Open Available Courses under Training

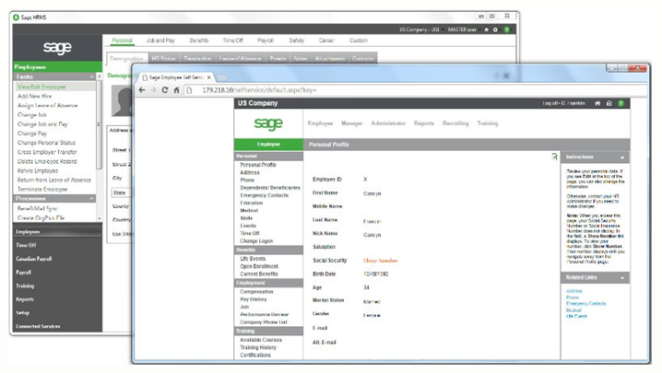261,340
